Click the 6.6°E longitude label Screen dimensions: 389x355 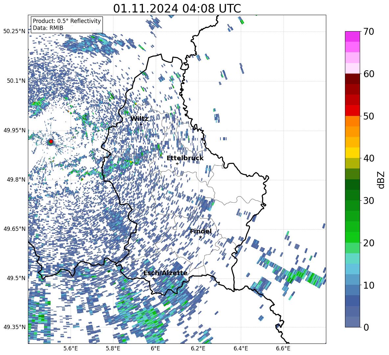pyautogui.click(x=283, y=348)
